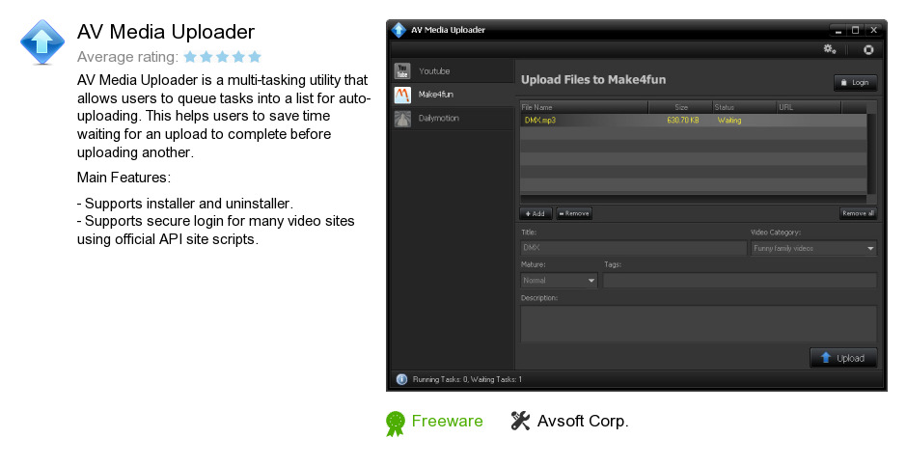The width and height of the screenshot is (907, 466).
Task: Click the Title input field
Action: point(633,248)
